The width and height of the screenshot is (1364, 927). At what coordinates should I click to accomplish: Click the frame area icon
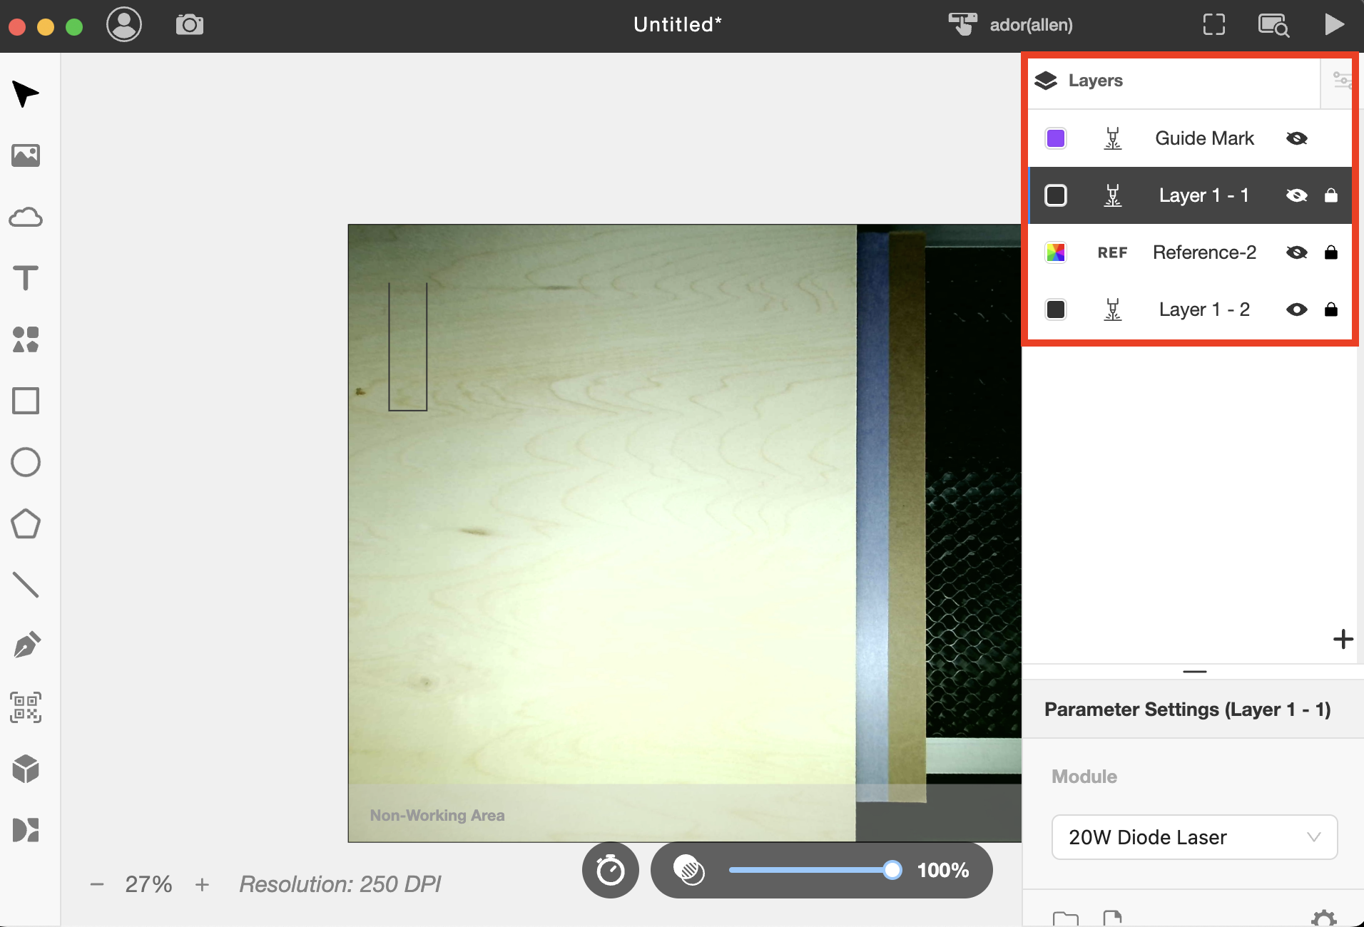tap(1214, 25)
